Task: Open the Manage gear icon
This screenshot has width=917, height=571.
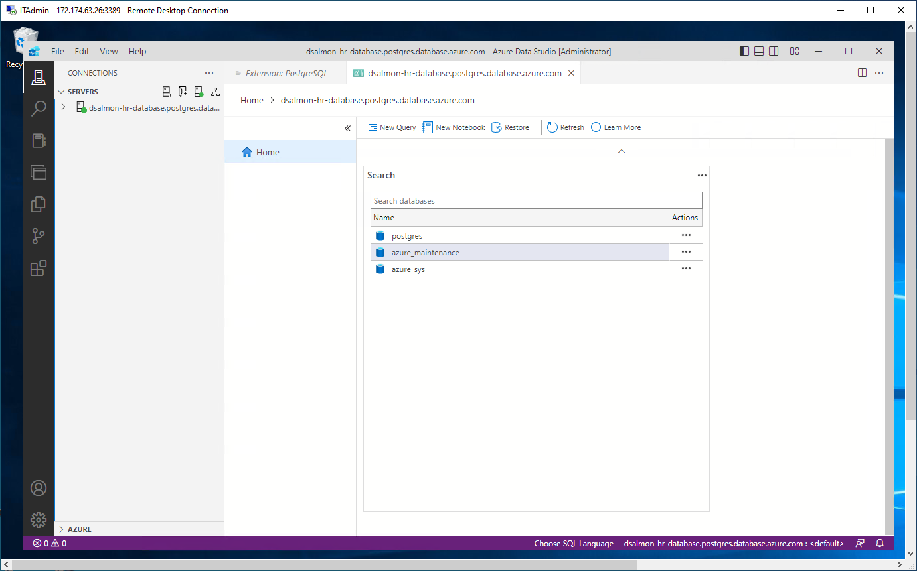Action: (39, 520)
